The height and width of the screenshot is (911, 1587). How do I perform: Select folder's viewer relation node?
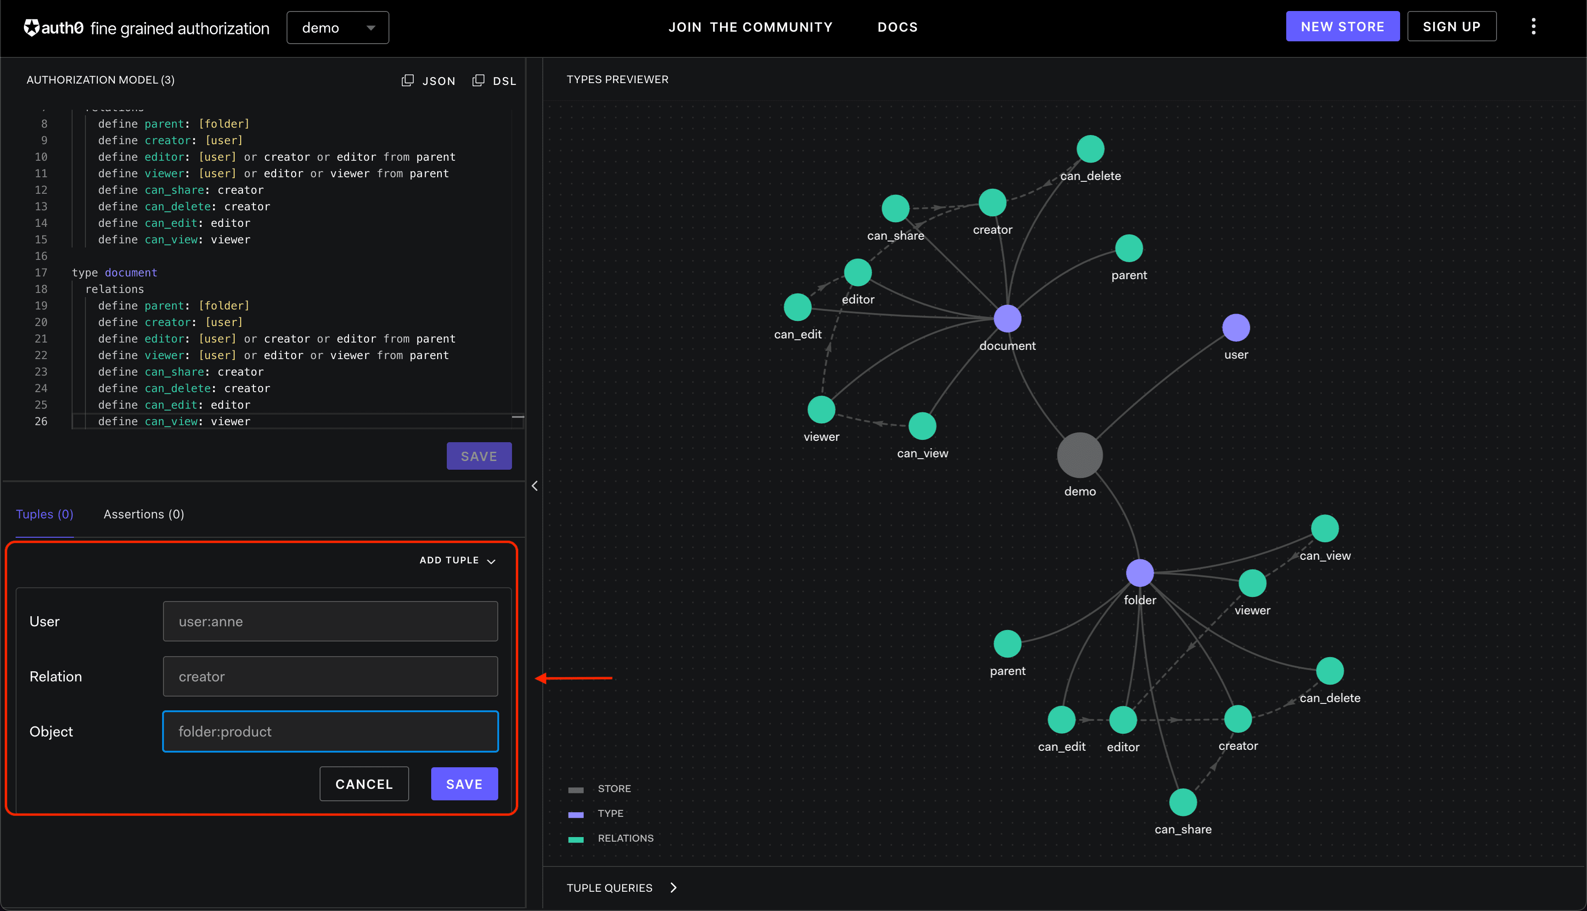coord(1252,583)
